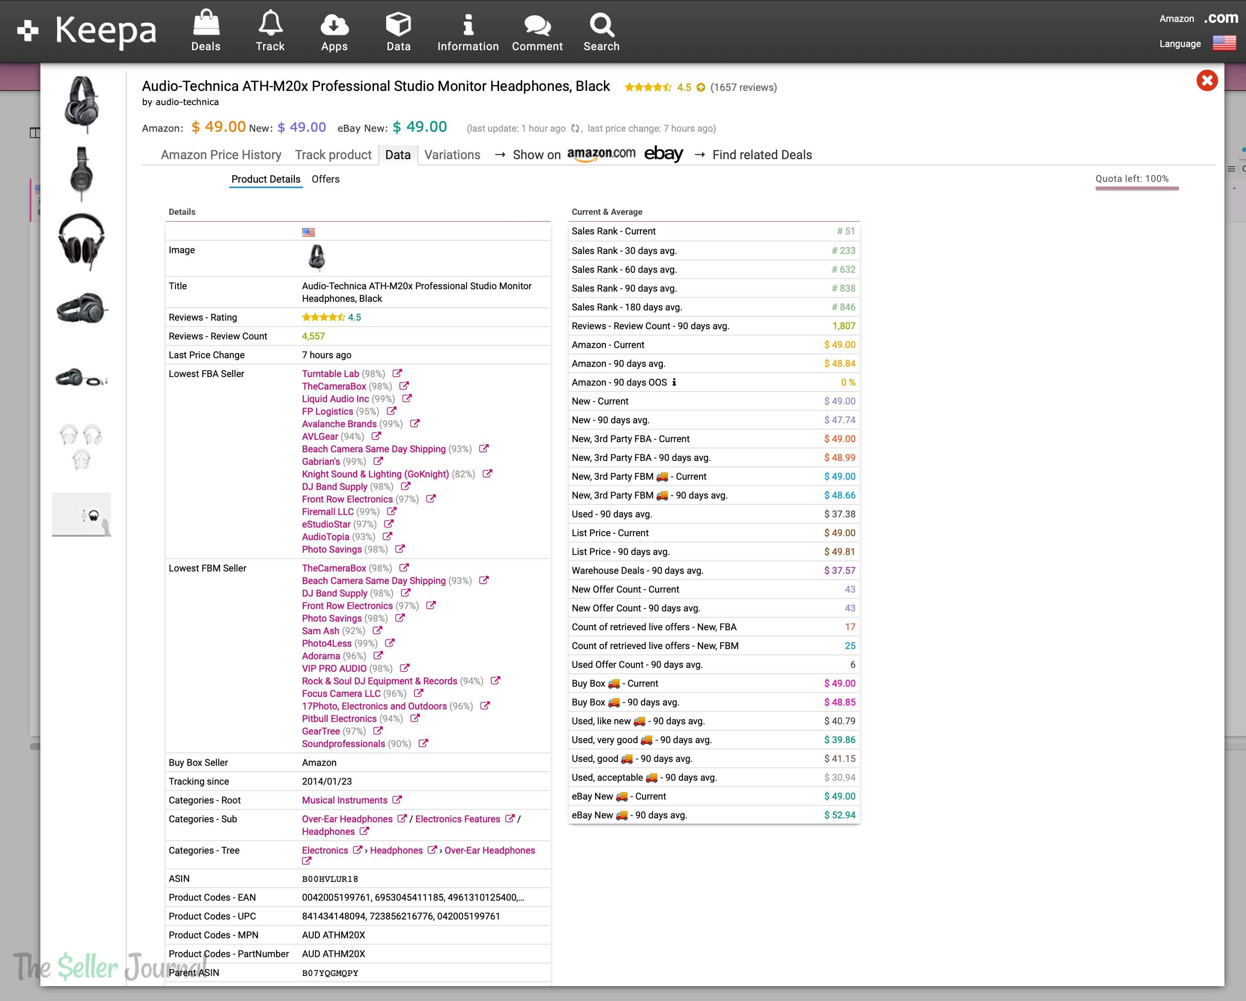Open Search via the magnifier icon

coord(601,24)
